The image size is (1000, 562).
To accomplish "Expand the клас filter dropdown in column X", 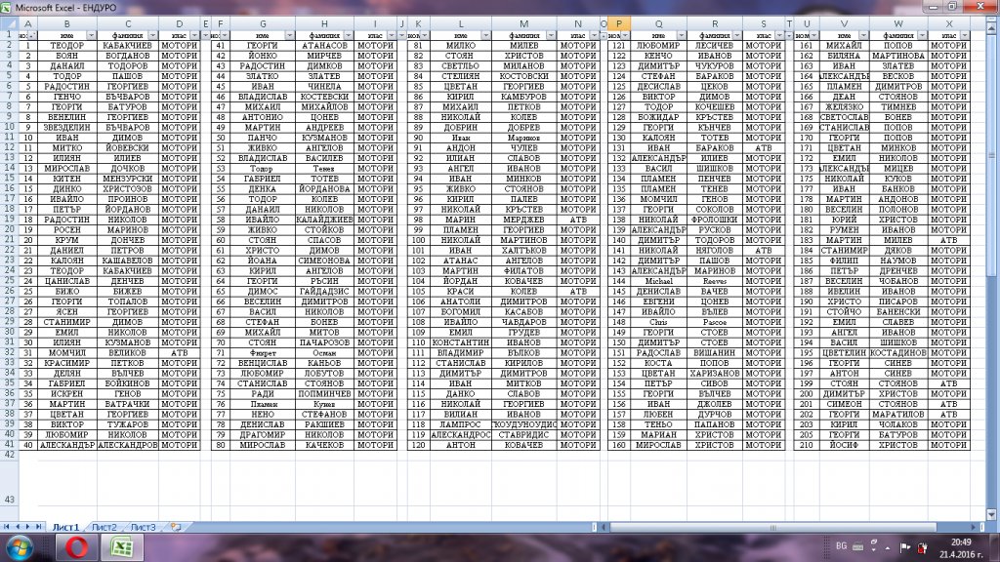I will (x=963, y=35).
